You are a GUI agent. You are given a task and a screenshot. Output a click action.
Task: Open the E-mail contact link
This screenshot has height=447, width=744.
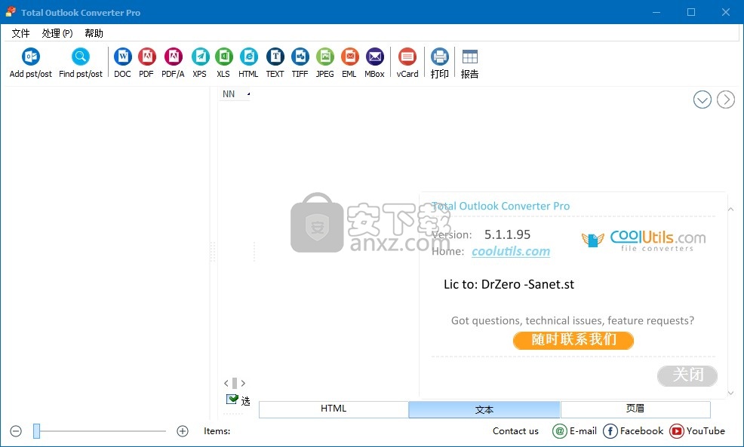[575, 431]
